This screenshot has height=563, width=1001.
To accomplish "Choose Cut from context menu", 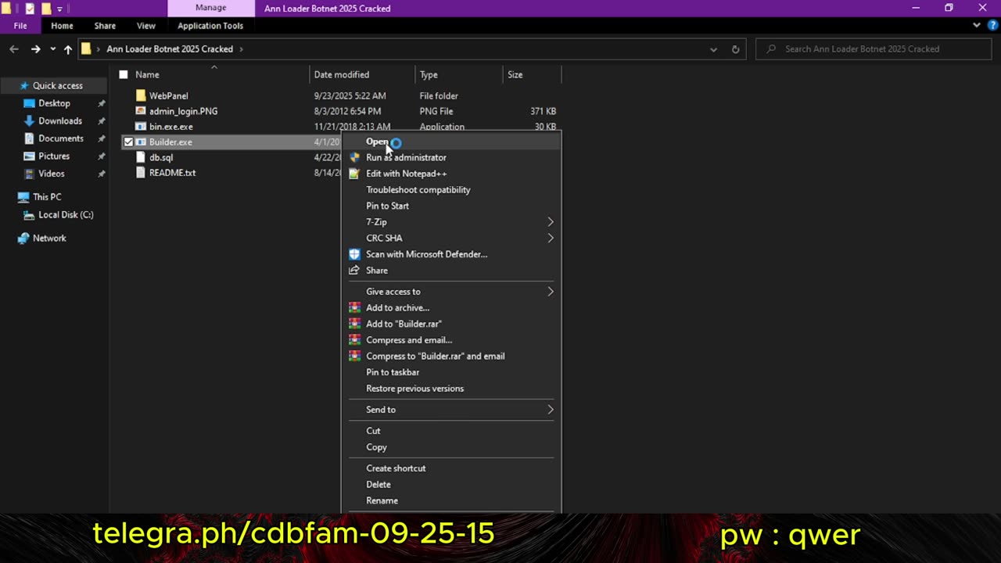I will [451, 431].
